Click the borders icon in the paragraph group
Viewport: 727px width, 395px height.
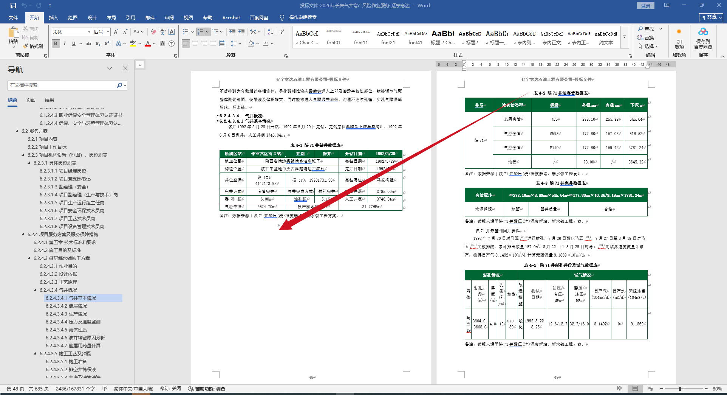pos(266,44)
